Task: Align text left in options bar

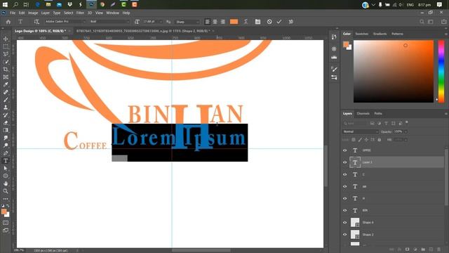Action: pos(208,22)
